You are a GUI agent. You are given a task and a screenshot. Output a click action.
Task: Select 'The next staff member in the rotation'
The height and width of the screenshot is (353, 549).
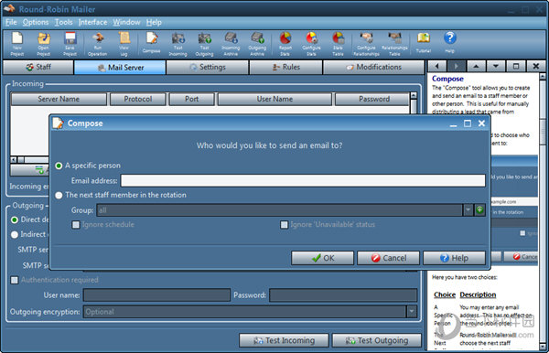click(59, 195)
